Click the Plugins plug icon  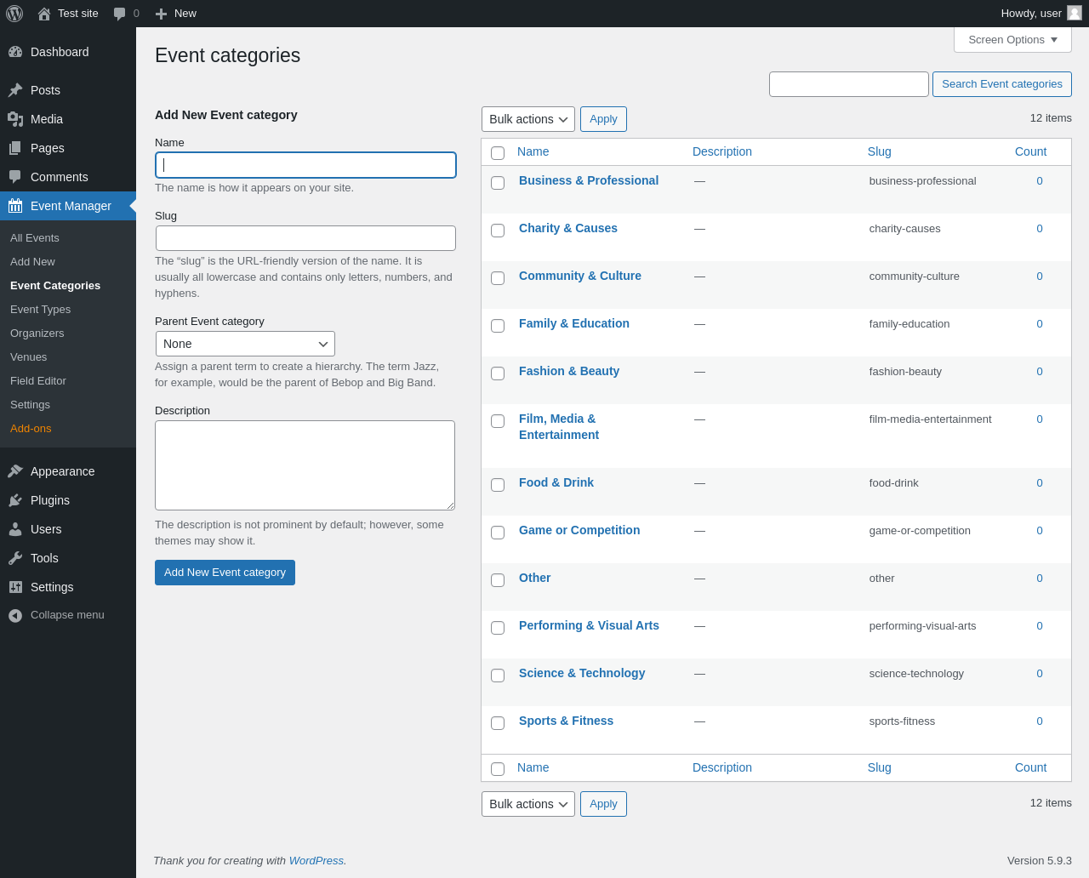15,500
